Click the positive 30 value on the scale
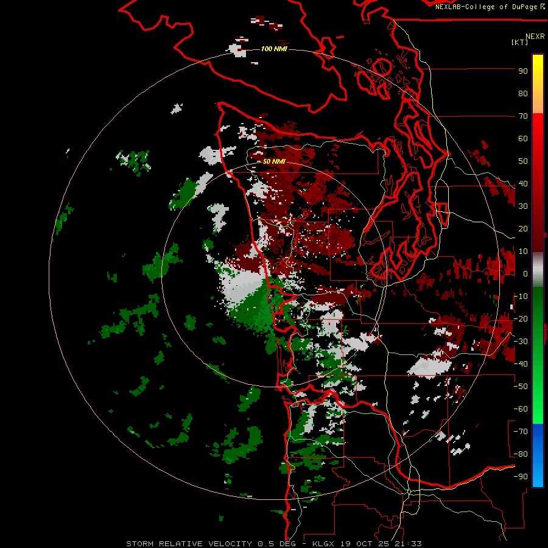 [x=523, y=206]
